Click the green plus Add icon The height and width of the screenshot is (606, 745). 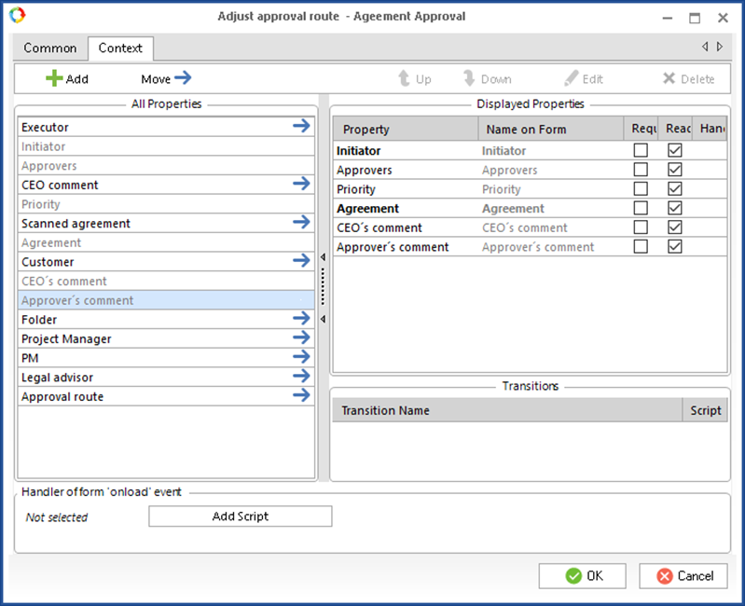click(54, 79)
